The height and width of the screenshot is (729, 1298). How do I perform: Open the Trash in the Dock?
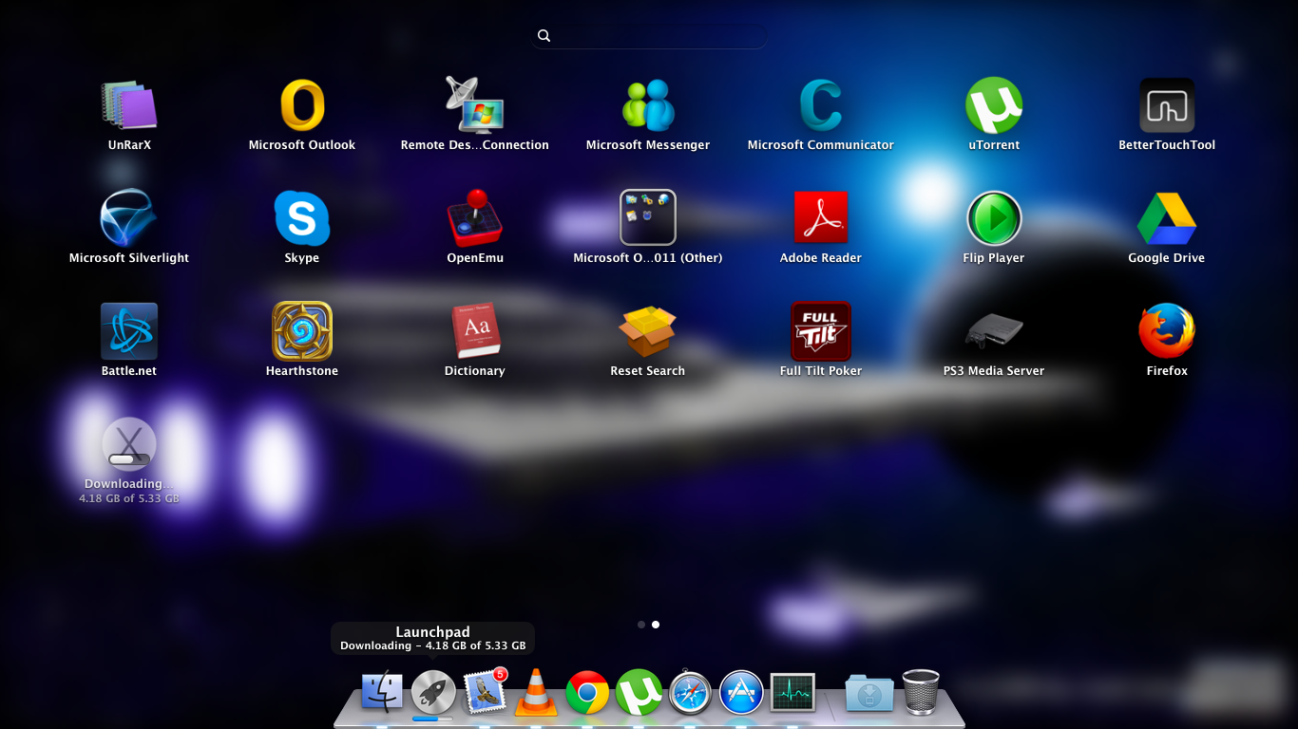point(921,692)
